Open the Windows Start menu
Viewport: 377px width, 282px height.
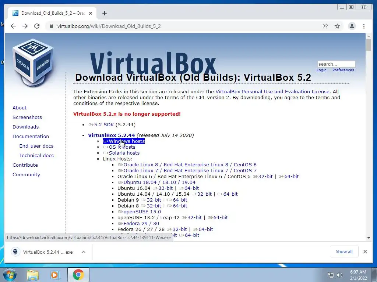click(9, 275)
